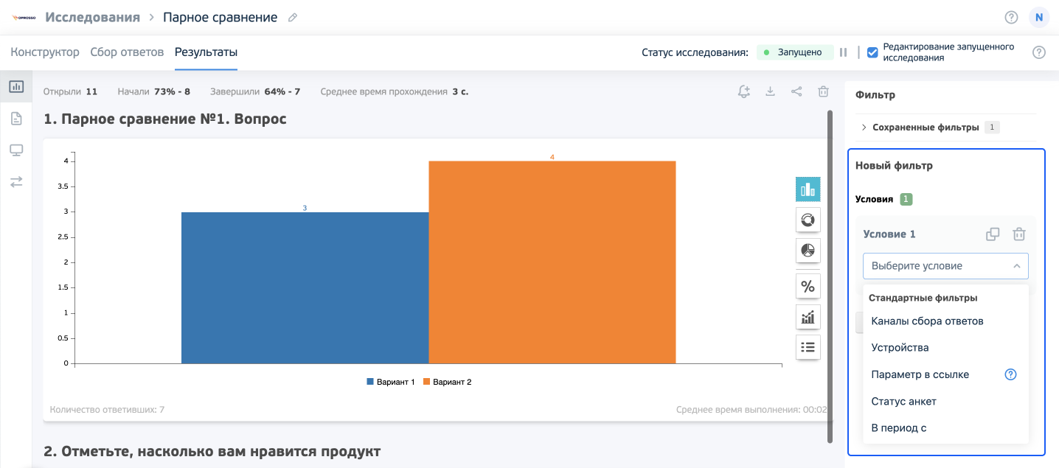
Task: Edit the survey title with pencil icon
Action: [293, 17]
